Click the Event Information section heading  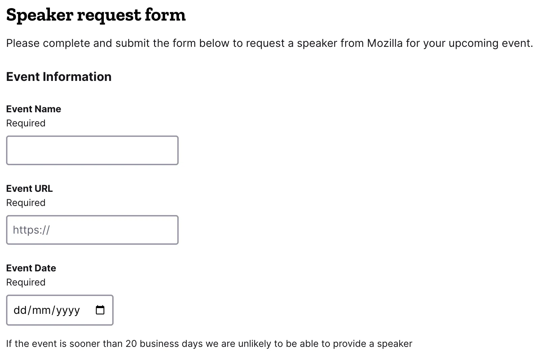[59, 77]
